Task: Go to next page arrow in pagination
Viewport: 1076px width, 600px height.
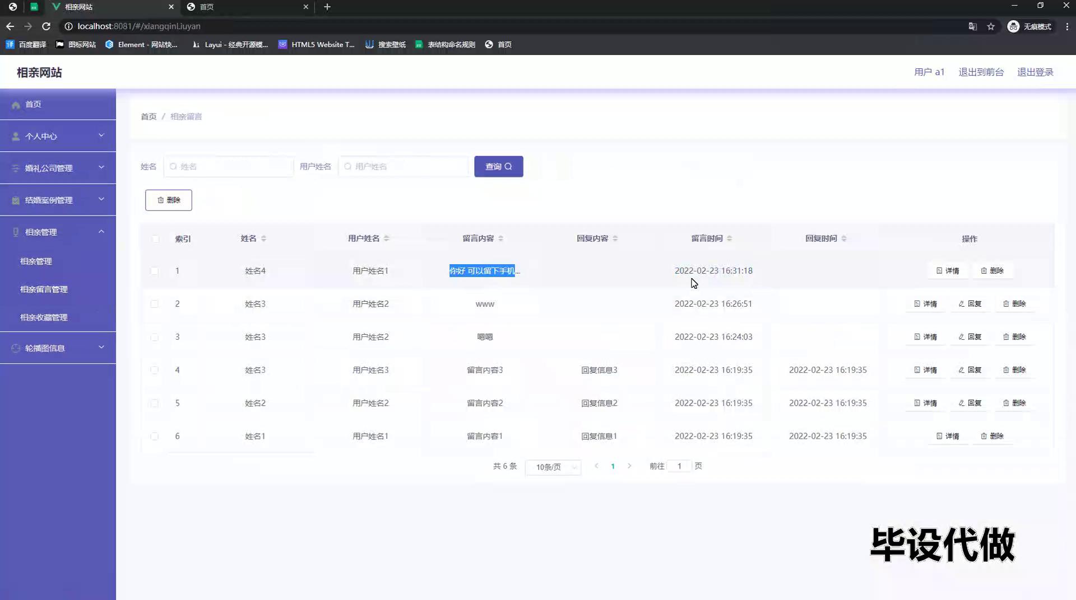Action: click(629, 466)
